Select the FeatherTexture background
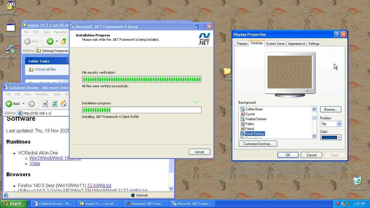This screenshot has width=370, height=208. click(256, 119)
